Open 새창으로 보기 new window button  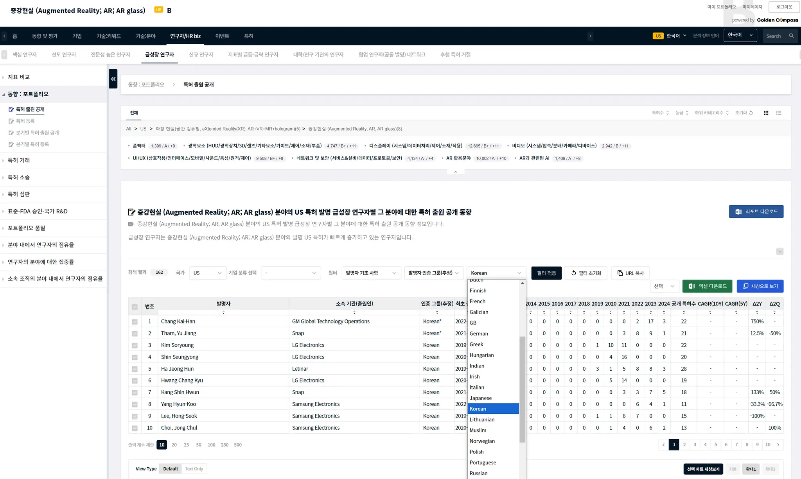760,286
